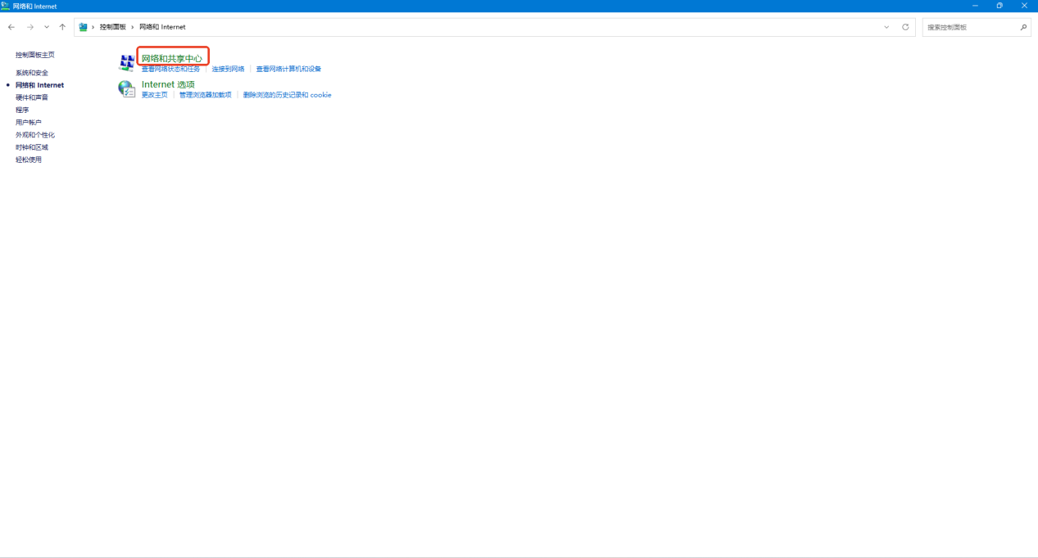Click the Back navigation arrow
This screenshot has height=558, width=1038.
pyautogui.click(x=11, y=27)
